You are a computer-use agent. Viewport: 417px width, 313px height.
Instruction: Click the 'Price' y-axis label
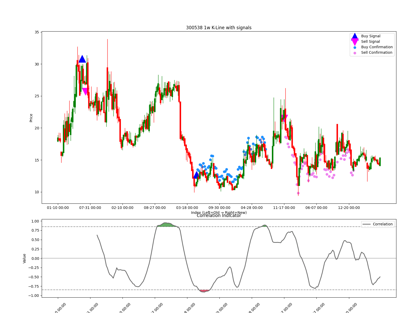point(31,118)
